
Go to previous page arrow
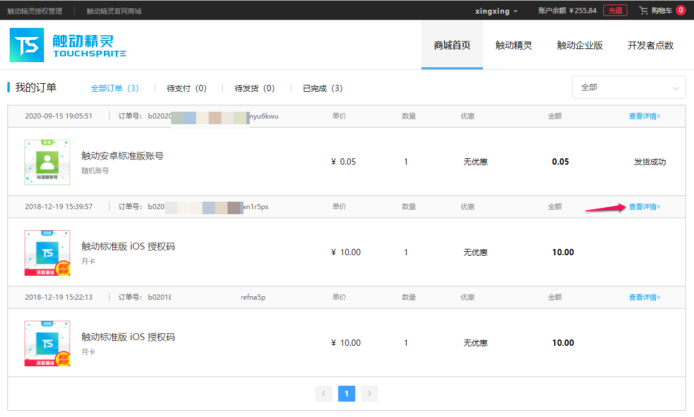[324, 393]
